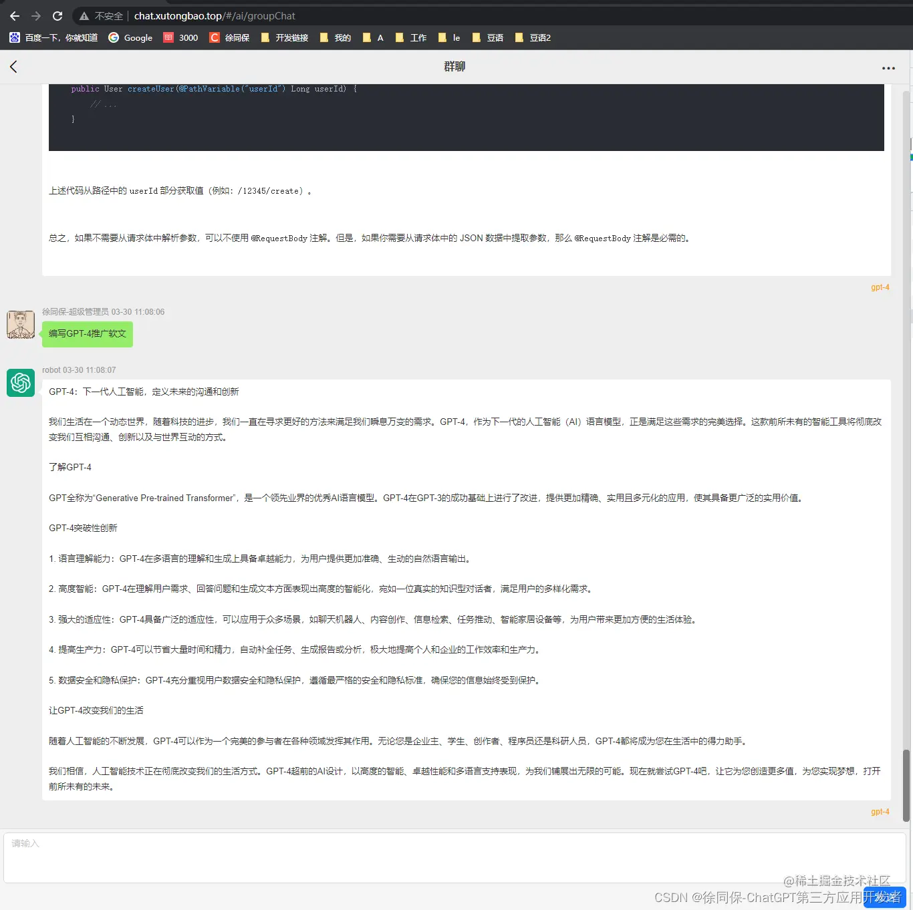913x910 pixels.
Task: Open the 3000 bookmark
Action: click(x=180, y=38)
